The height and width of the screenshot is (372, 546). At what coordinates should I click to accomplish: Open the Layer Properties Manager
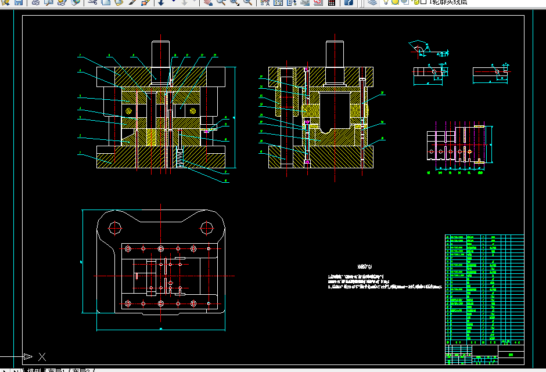[372, 2]
